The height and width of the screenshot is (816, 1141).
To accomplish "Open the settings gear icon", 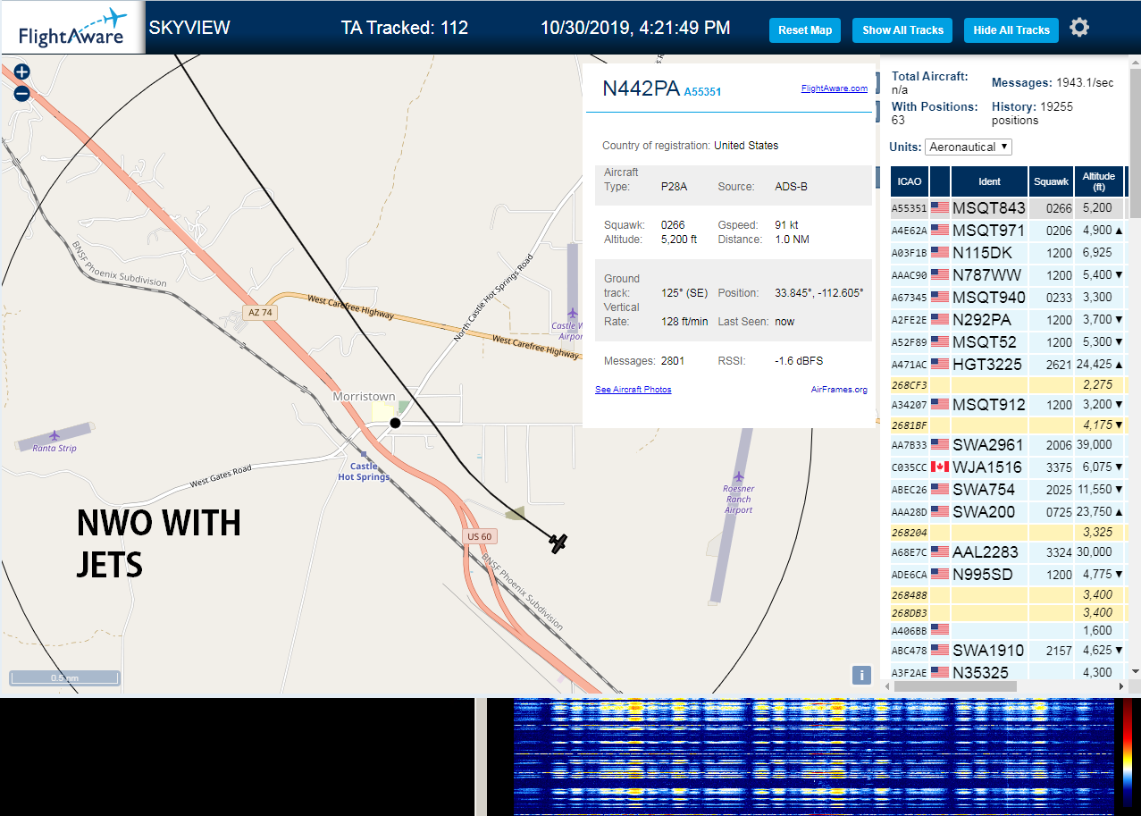I will (1079, 28).
